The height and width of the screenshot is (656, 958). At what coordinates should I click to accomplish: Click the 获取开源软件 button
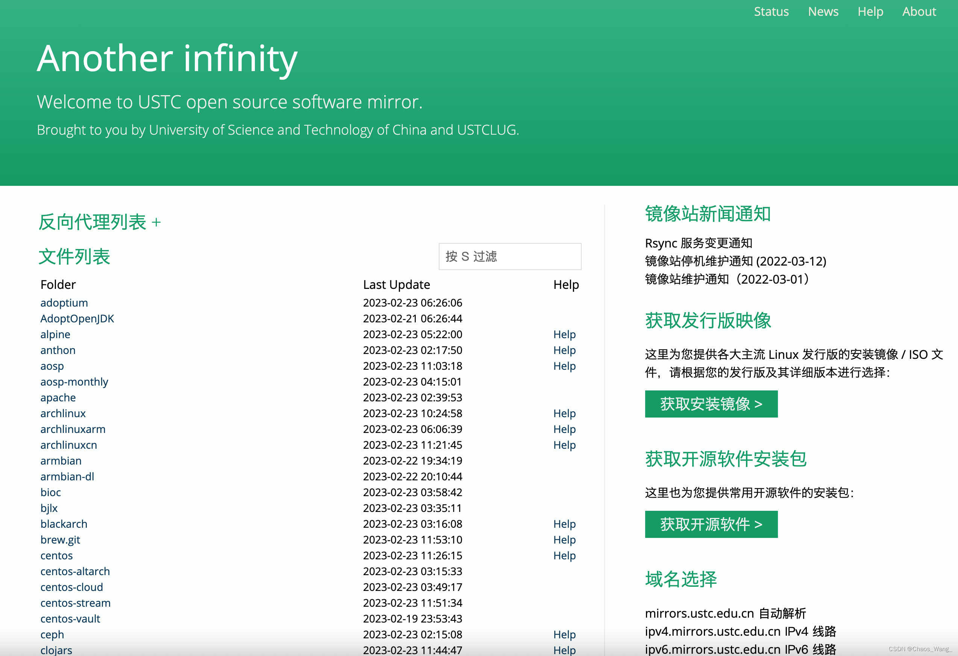(711, 524)
